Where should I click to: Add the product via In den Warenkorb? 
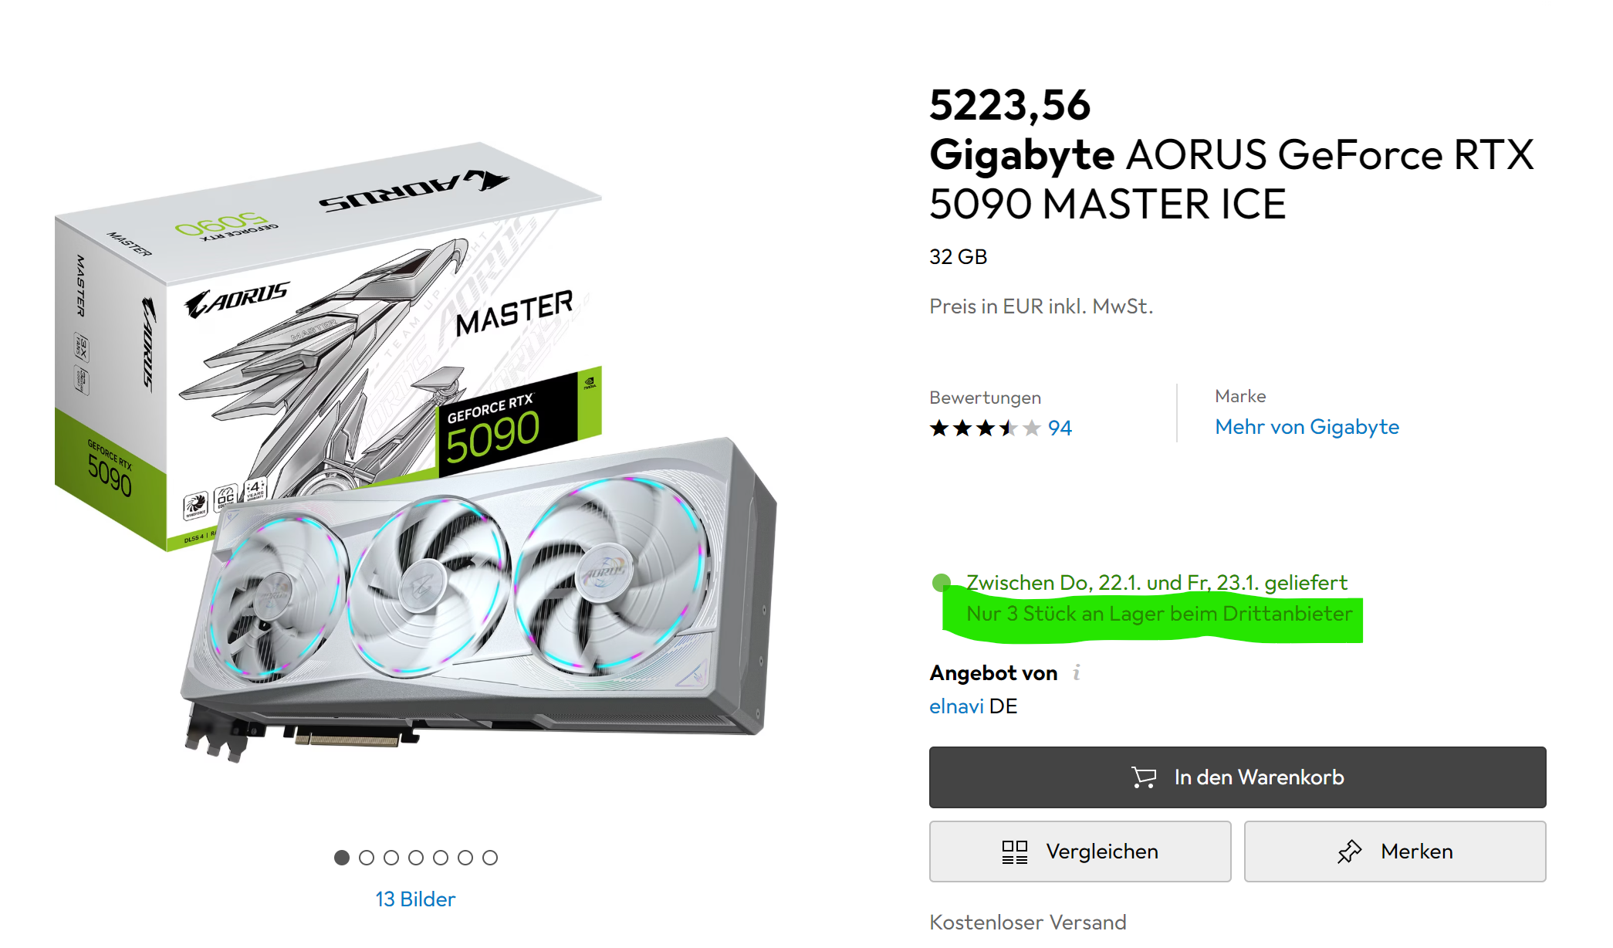pyautogui.click(x=1237, y=777)
